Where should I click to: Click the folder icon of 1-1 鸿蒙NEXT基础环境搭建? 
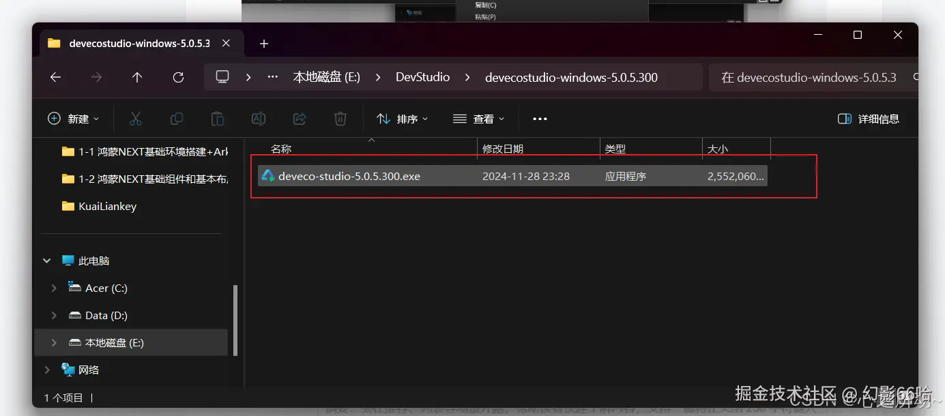pos(68,151)
